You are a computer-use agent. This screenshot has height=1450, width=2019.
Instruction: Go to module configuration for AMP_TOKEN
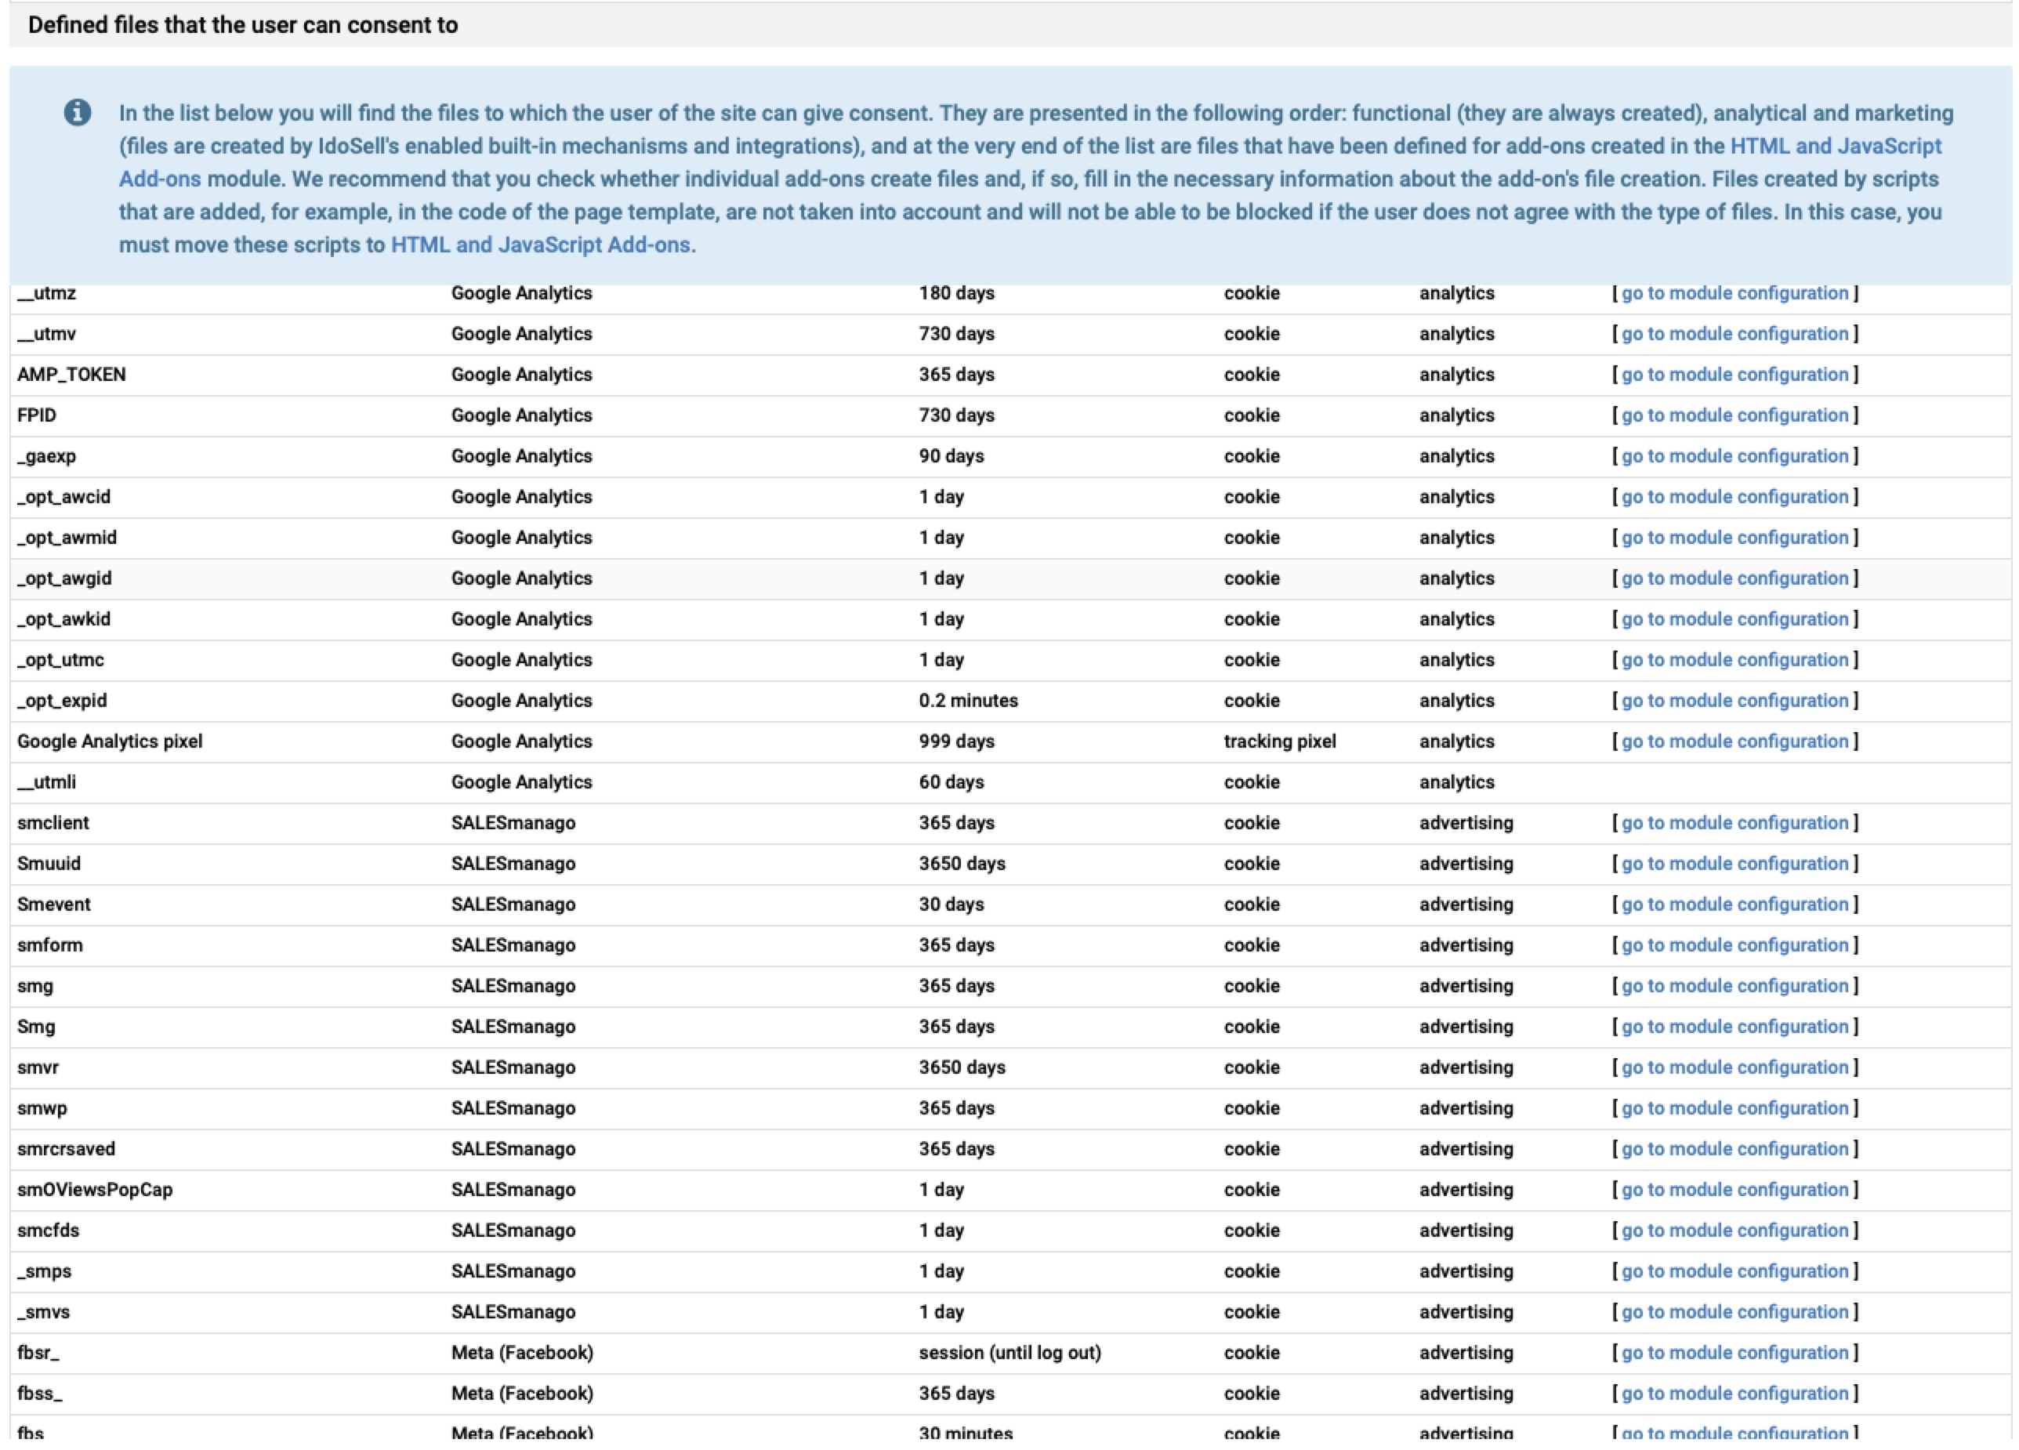[1734, 375]
